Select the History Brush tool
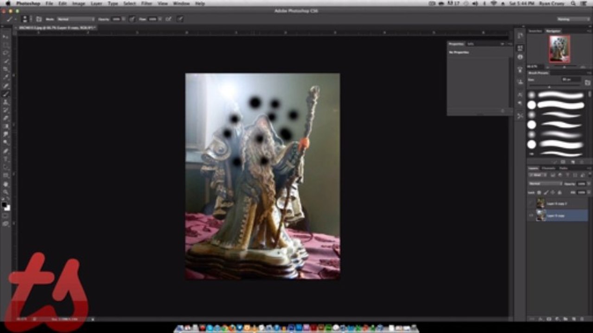The height and width of the screenshot is (333, 593). click(x=6, y=110)
